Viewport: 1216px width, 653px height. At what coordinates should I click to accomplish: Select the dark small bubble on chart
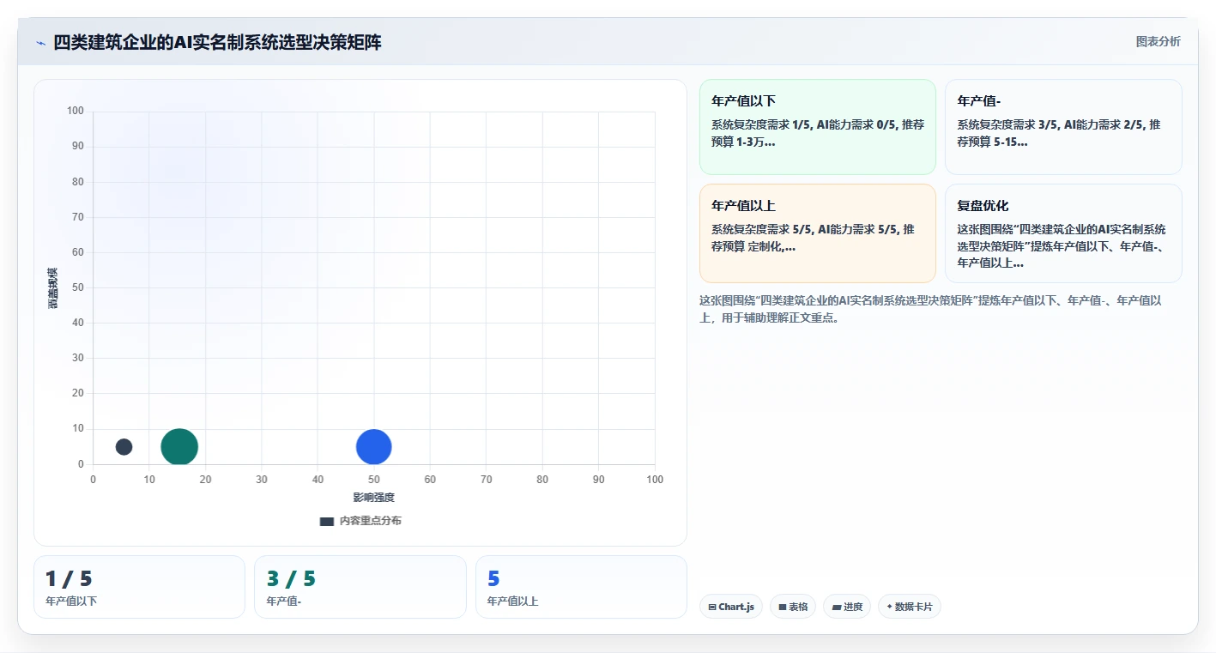click(x=124, y=447)
